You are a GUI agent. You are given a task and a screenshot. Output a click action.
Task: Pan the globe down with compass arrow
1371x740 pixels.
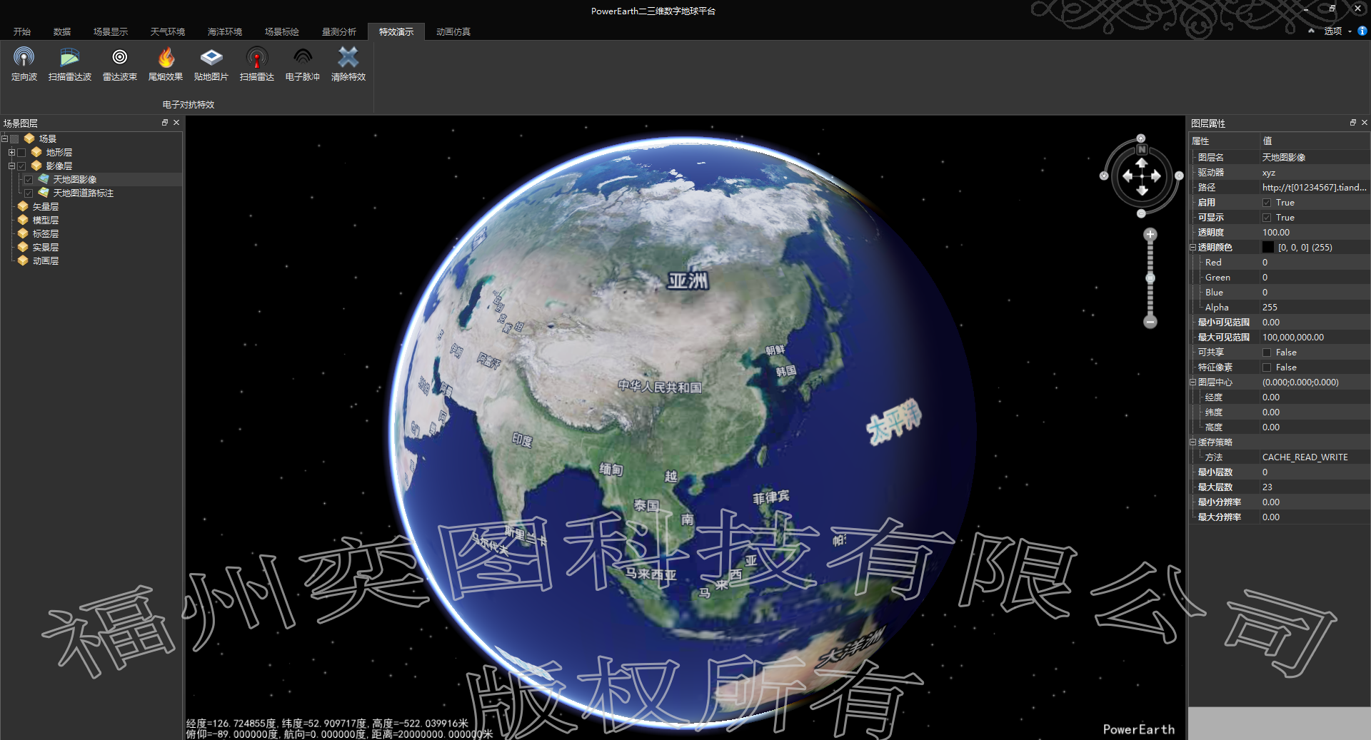[1141, 190]
